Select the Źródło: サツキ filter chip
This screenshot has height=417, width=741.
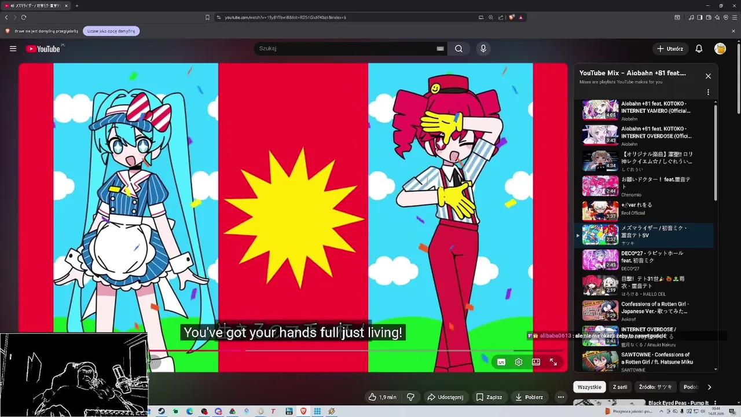656,387
